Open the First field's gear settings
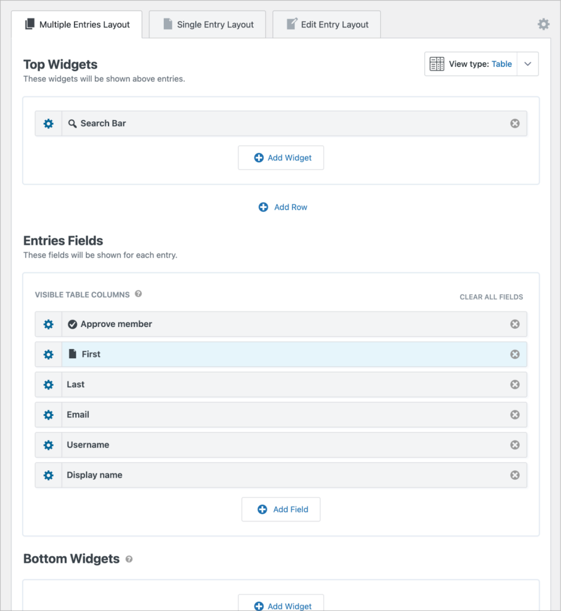The width and height of the screenshot is (561, 611). click(x=48, y=354)
